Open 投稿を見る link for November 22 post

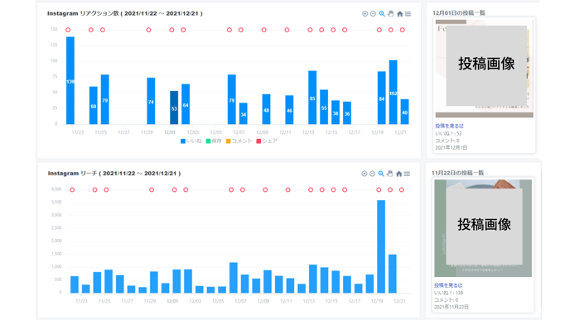point(448,285)
